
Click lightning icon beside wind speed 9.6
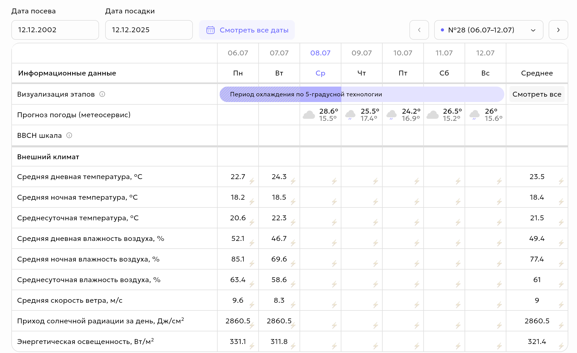point(252,305)
